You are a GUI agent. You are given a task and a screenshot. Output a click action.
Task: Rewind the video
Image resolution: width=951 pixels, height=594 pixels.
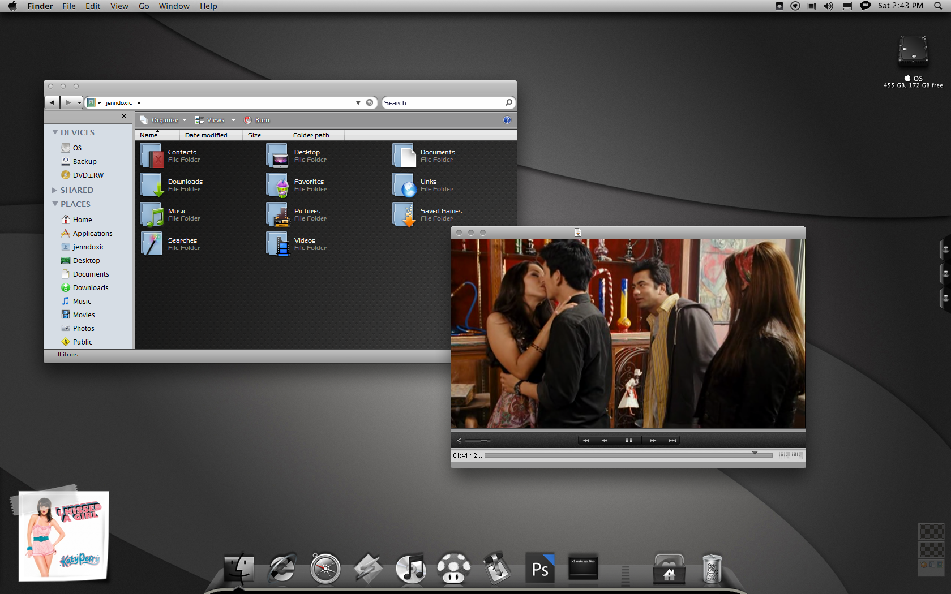(605, 440)
